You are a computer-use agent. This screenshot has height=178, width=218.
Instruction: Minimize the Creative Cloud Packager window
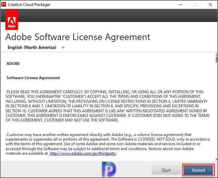click(x=181, y=5)
